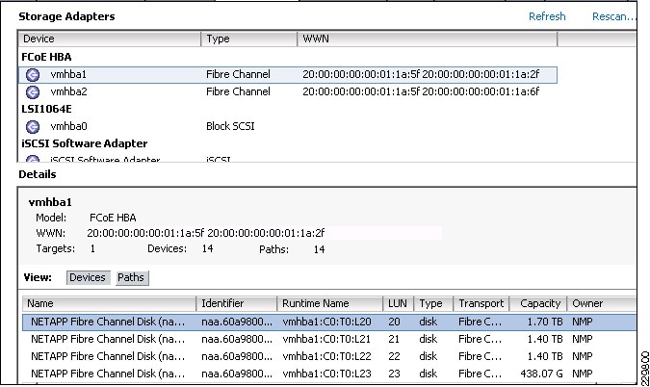The height and width of the screenshot is (387, 650).
Task: Select the LUN 21 NETAPP disk row
Action: [289, 339]
